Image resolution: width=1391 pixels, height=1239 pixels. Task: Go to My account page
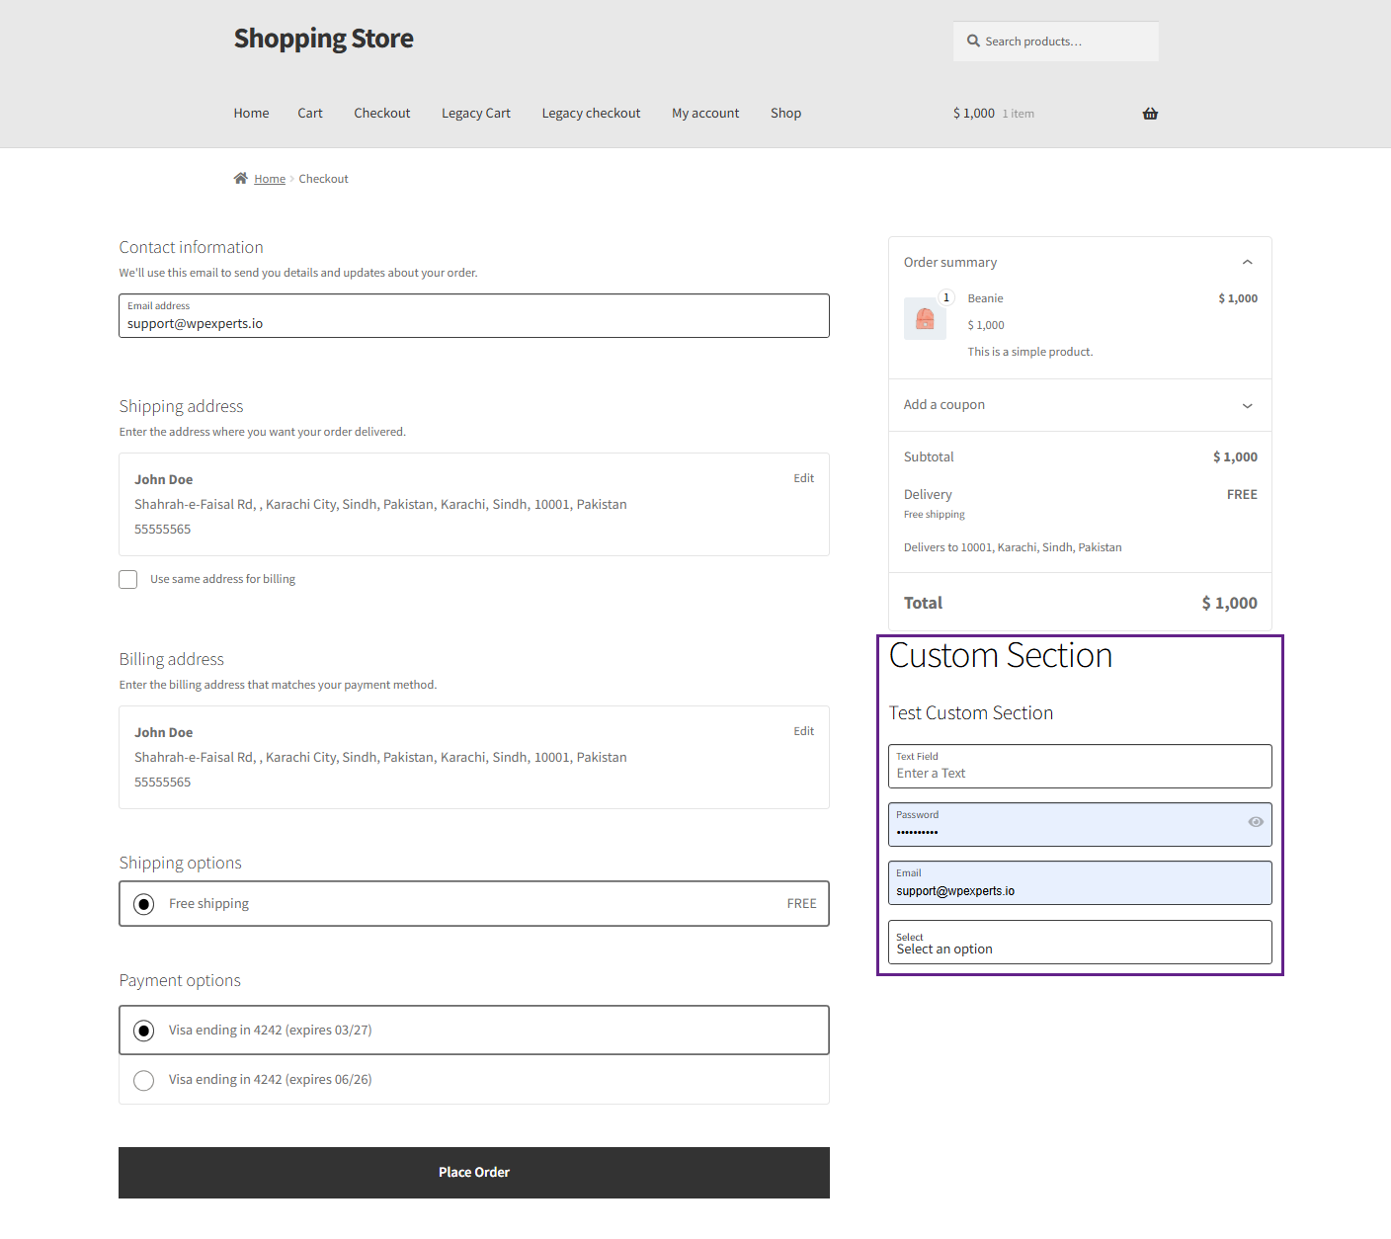click(705, 114)
